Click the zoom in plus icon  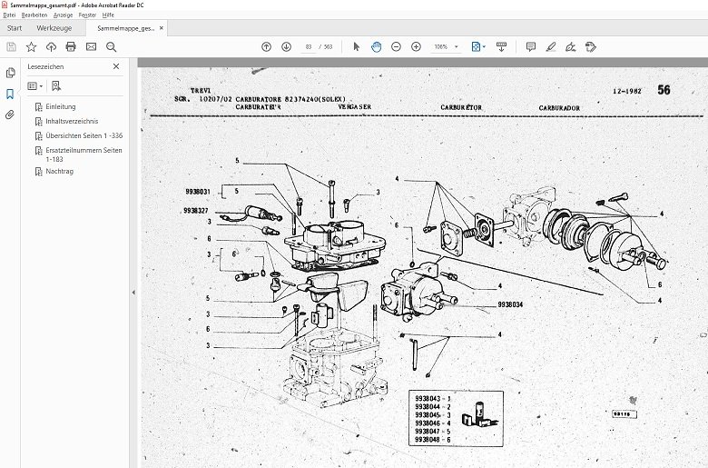pyautogui.click(x=416, y=46)
